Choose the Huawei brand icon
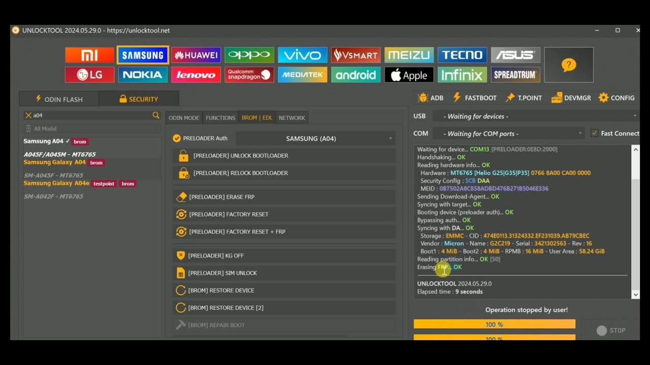The height and width of the screenshot is (365, 650). pyautogui.click(x=196, y=55)
